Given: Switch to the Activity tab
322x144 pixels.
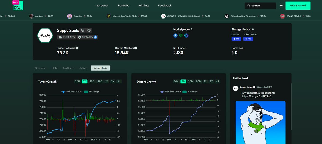Looking at the screenshot, I should pyautogui.click(x=83, y=68).
